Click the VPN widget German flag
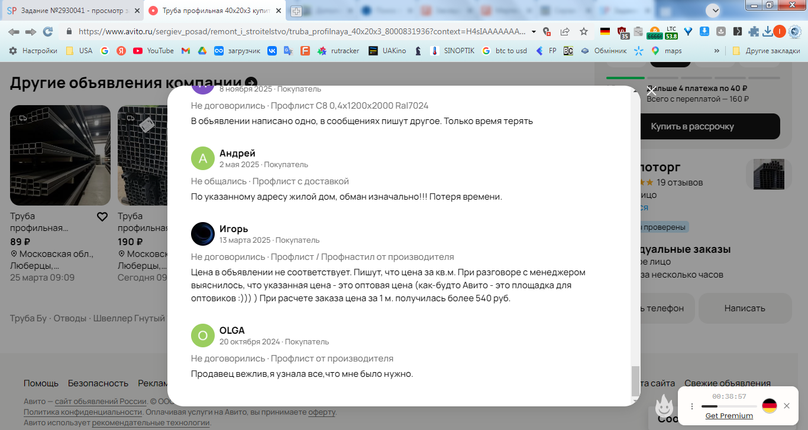This screenshot has height=430, width=808. (x=769, y=406)
